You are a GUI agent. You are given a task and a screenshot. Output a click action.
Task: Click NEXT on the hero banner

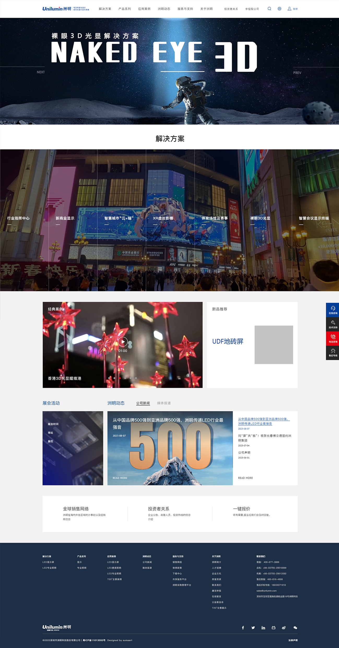41,72
